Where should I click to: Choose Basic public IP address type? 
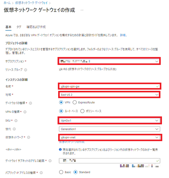[61, 172]
